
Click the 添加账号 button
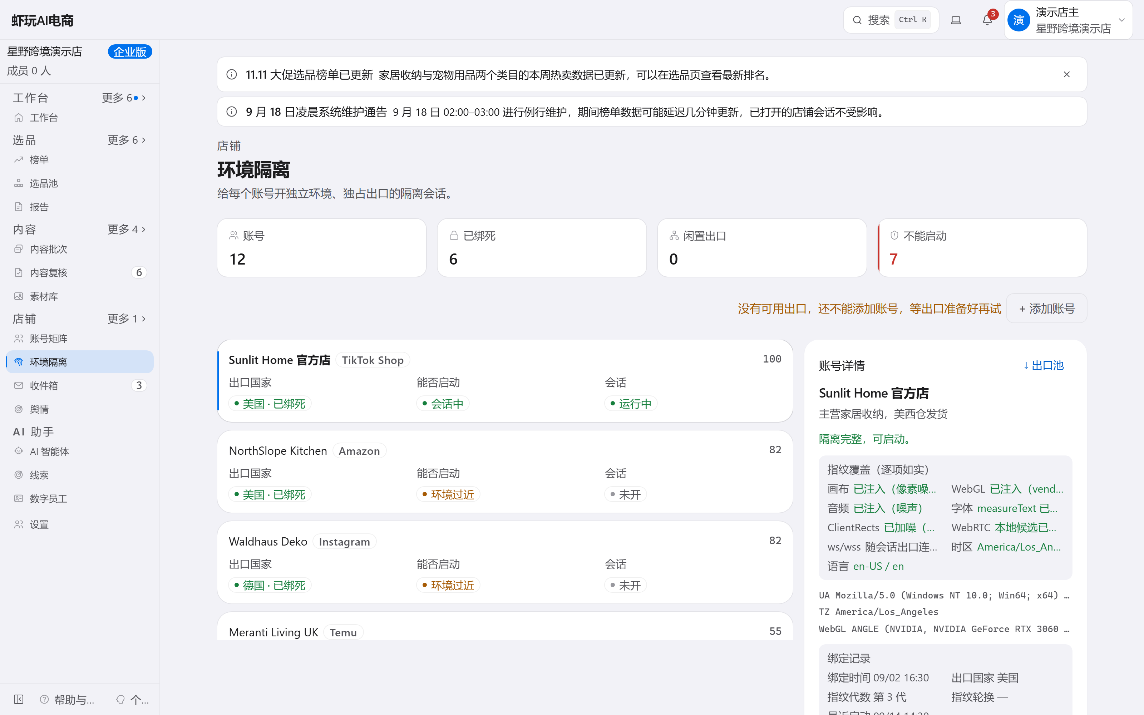(1047, 309)
